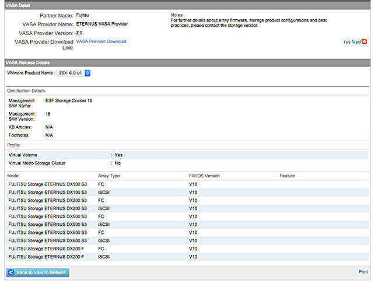Click the Model column header

13,176
